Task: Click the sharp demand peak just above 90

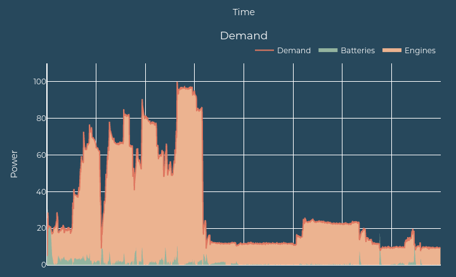Action: tap(142, 100)
